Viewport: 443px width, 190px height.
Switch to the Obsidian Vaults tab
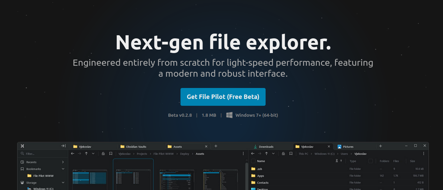[136, 147]
